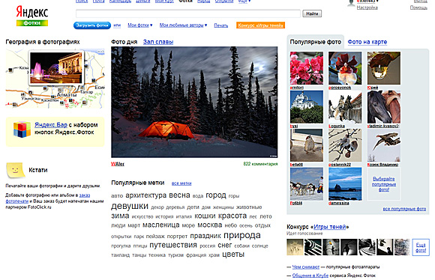435x280 pixels.
Task: Click the user avatar icon at top right
Action: pyautogui.click(x=351, y=4)
